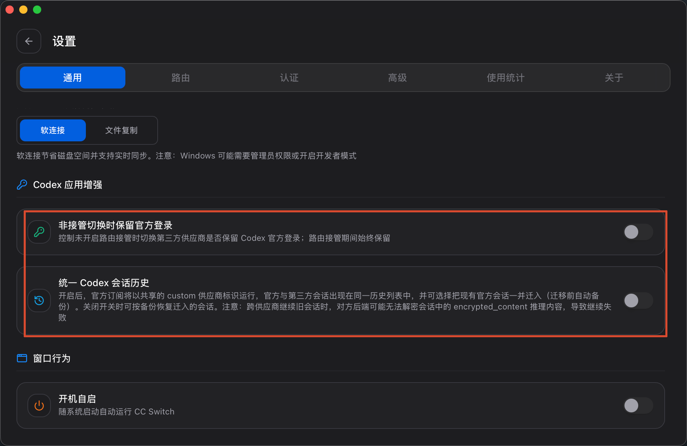Click the 窗口行为 section heading
Viewport: 687px width, 446px height.
click(x=52, y=358)
